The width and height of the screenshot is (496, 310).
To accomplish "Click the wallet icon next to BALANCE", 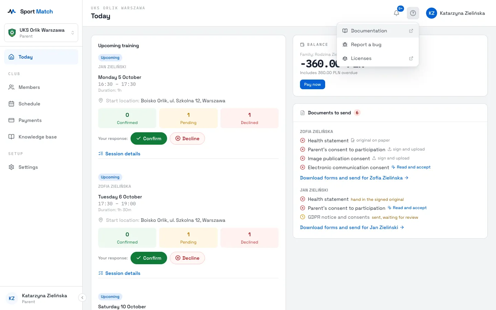I will pyautogui.click(x=302, y=44).
